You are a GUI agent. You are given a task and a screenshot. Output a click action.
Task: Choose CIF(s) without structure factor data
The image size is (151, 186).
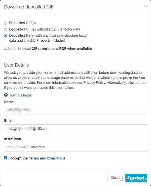coord(6,29)
